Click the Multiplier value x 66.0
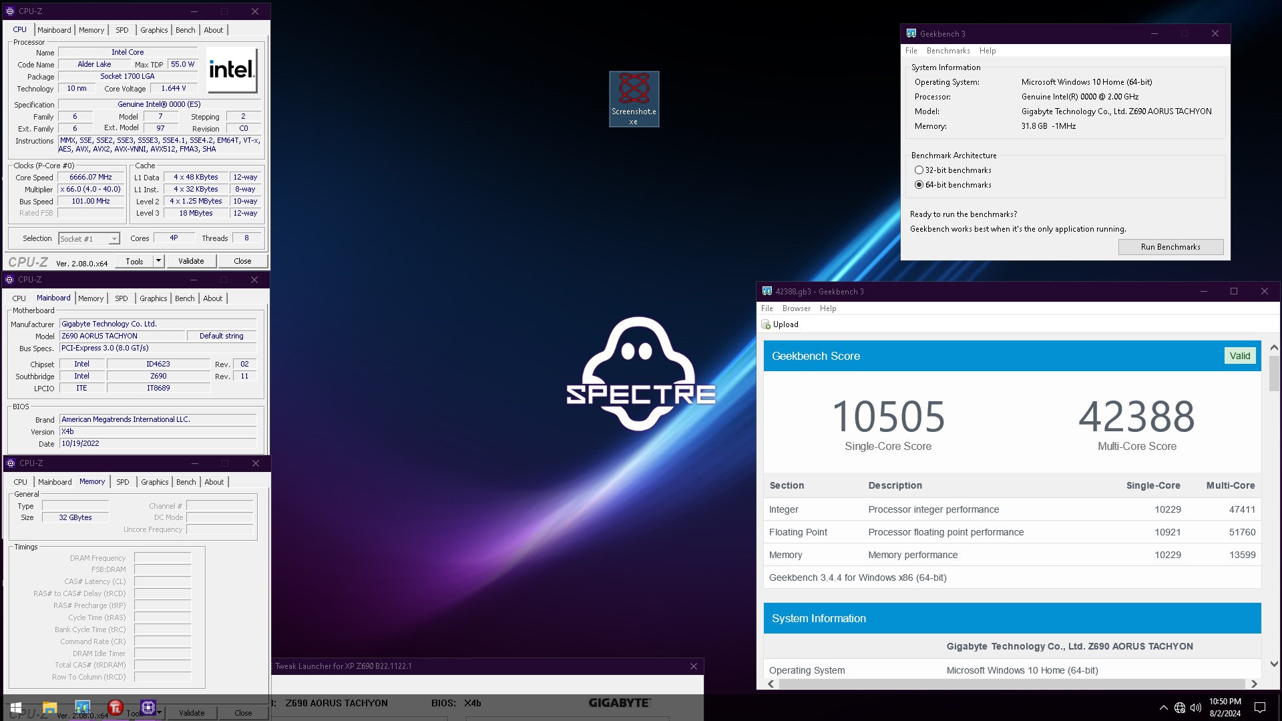 [91, 190]
